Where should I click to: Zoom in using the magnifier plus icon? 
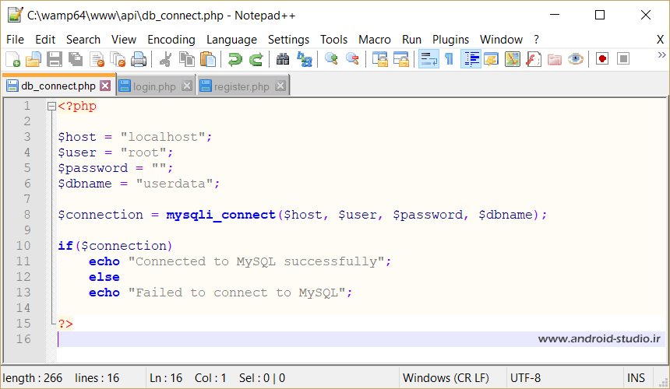coord(331,59)
